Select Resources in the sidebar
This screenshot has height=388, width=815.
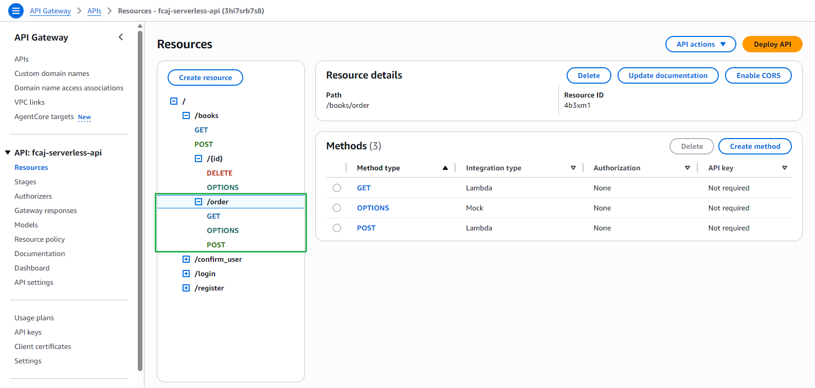(x=31, y=167)
